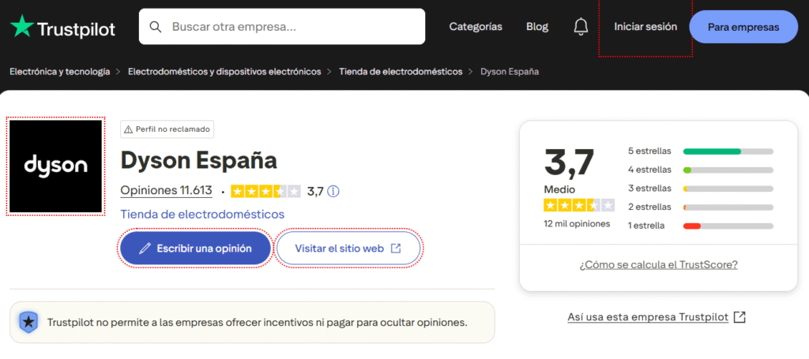The height and width of the screenshot is (359, 809).
Task: Click the external link icon on Visitar el sitio web
Action: (396, 249)
